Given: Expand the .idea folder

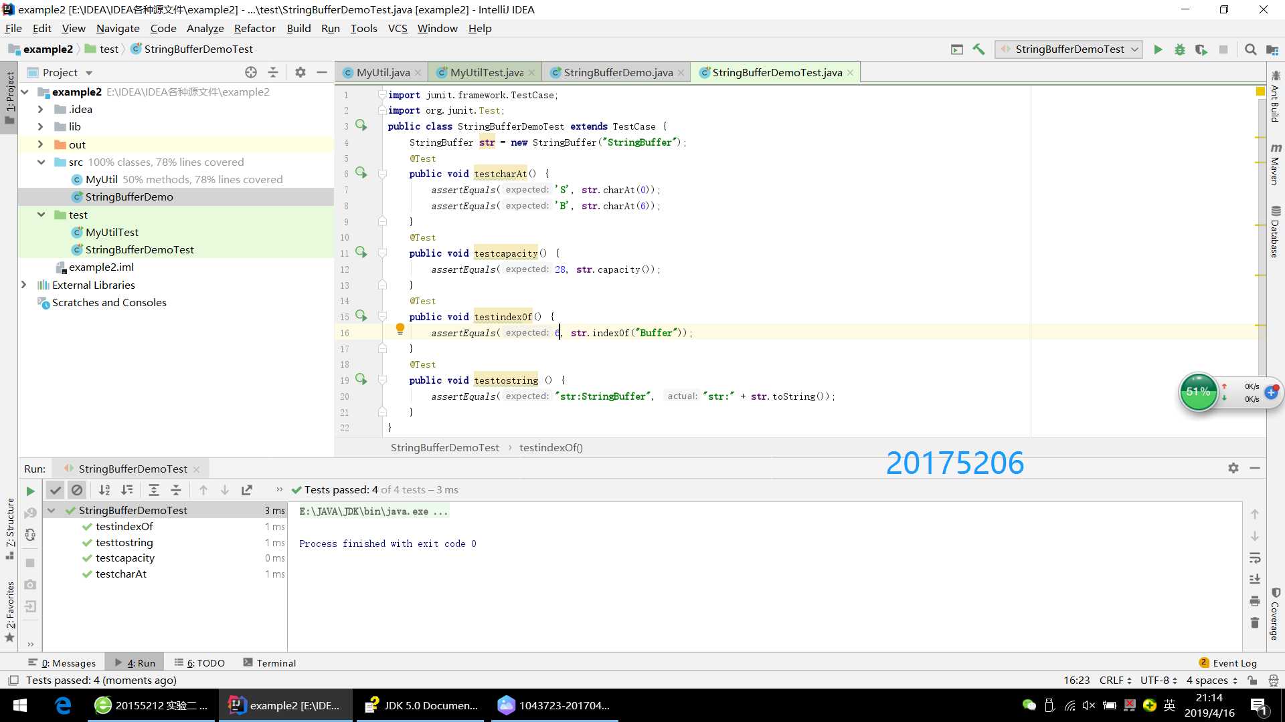Looking at the screenshot, I should click(x=40, y=109).
